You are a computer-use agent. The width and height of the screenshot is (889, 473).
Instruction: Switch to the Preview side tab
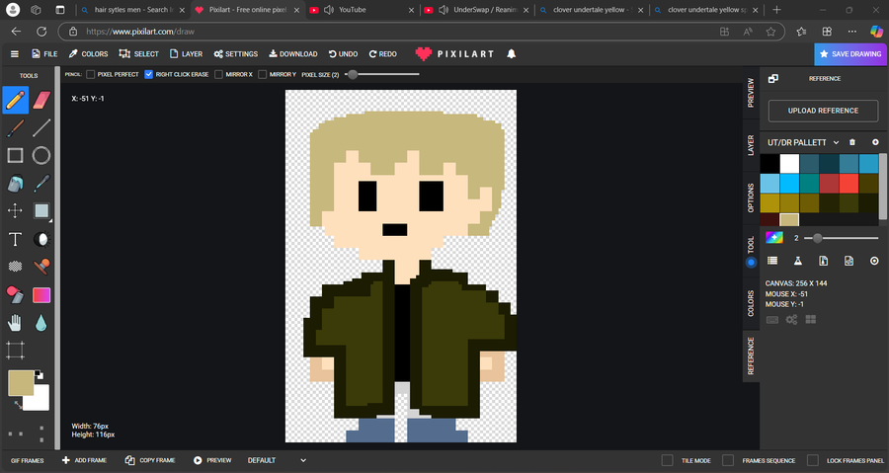[751, 93]
